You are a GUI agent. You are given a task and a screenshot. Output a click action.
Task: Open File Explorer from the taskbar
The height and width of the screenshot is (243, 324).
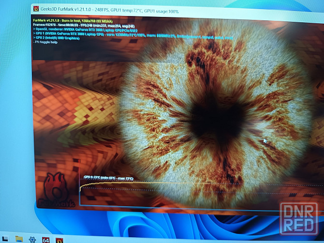pyautogui.click(x=19, y=239)
